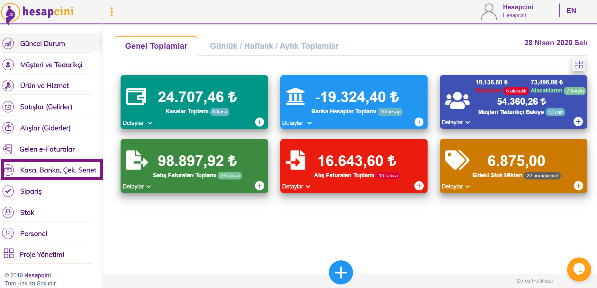The image size is (597, 288).
Task: Click the hesapcini genie logo
Action: [11, 13]
